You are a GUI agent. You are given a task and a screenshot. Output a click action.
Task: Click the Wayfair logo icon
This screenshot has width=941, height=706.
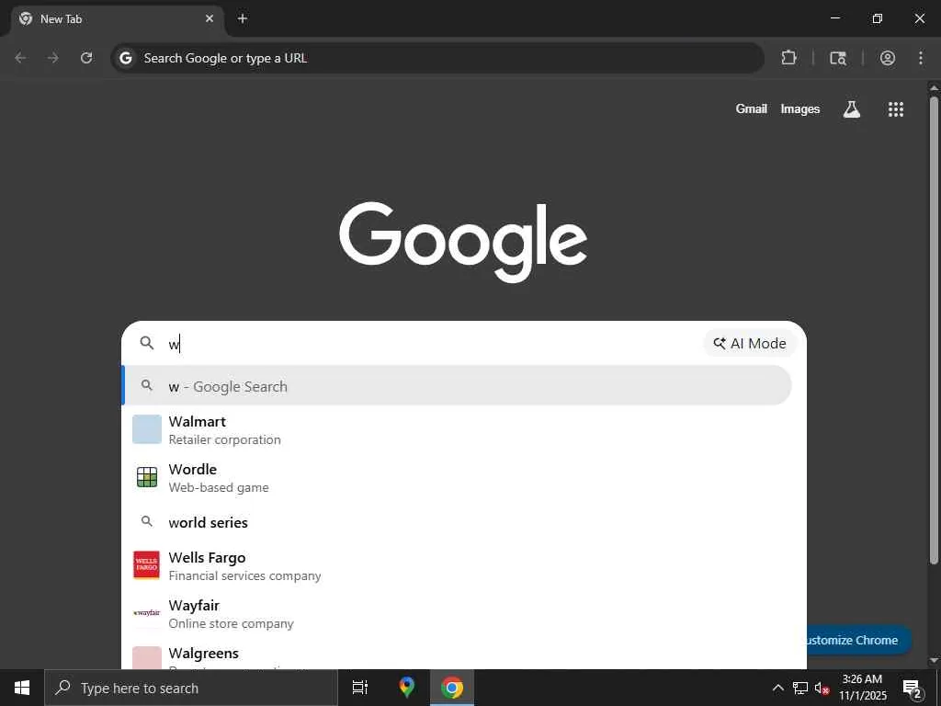pos(147,613)
